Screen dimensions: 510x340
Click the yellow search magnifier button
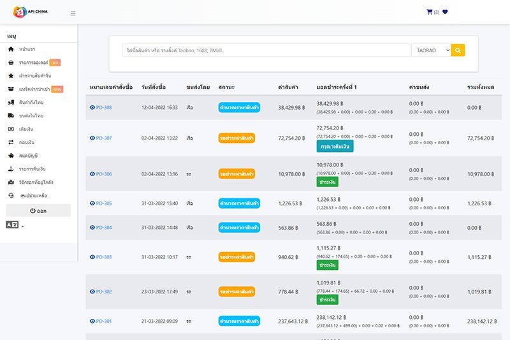click(x=458, y=50)
